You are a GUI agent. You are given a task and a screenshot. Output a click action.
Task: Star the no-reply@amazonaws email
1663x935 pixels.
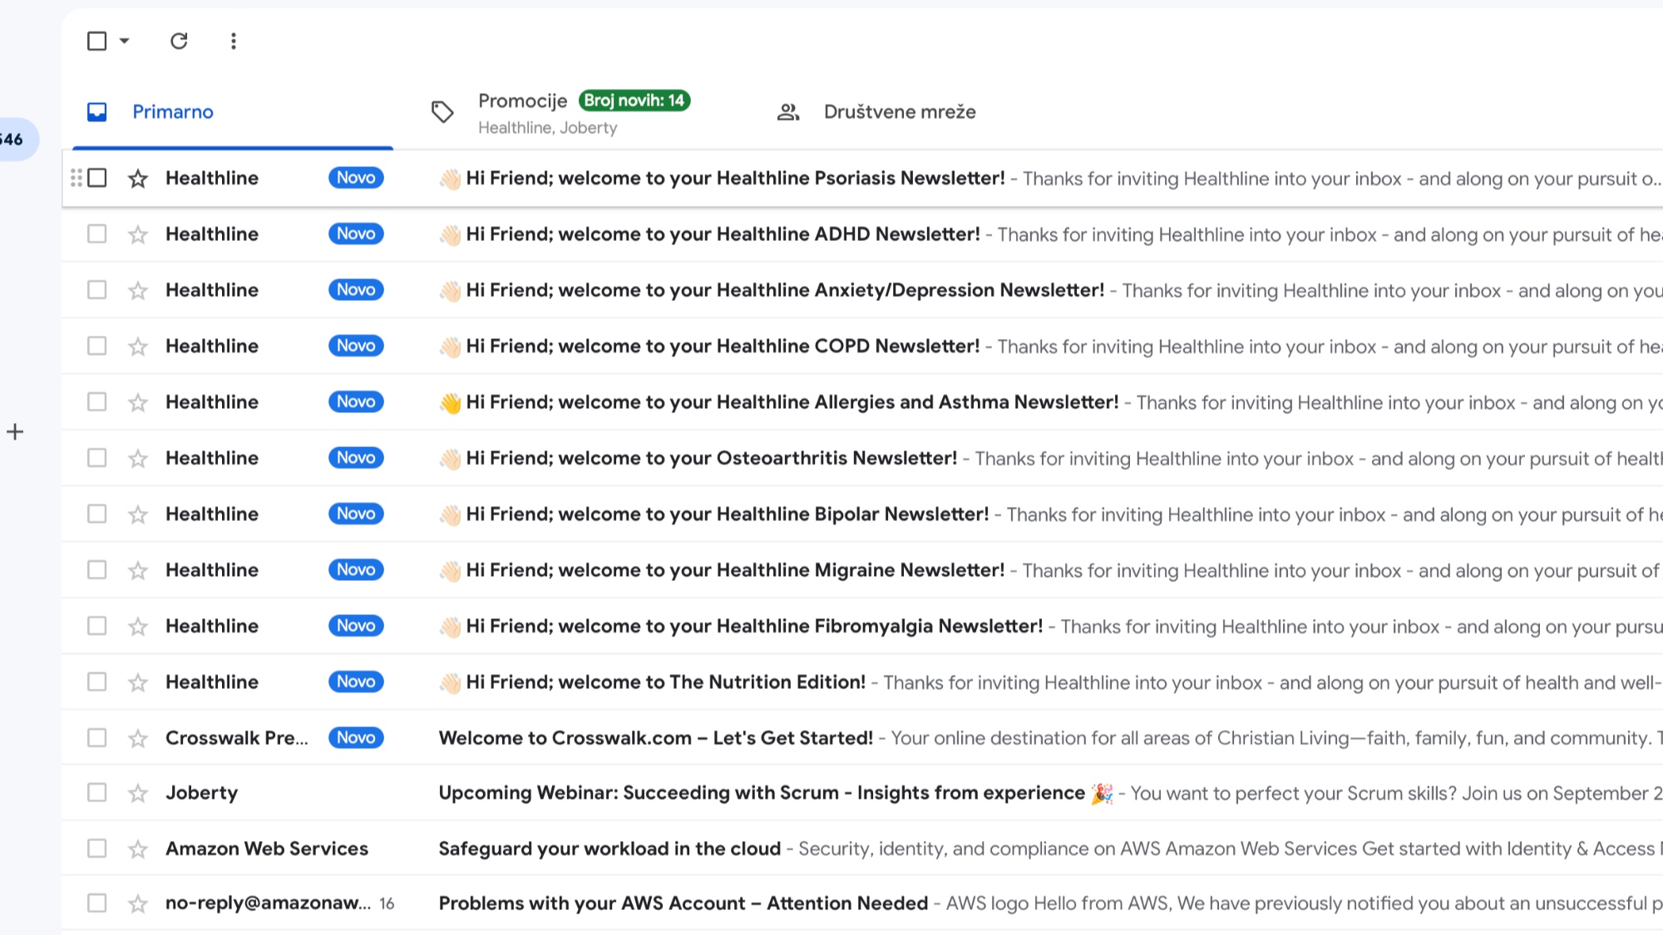[138, 903]
